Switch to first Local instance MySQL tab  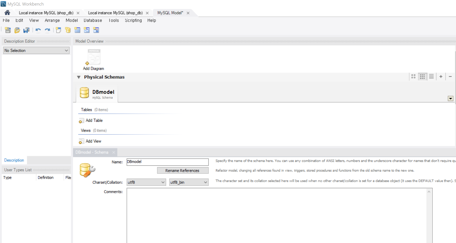(46, 13)
